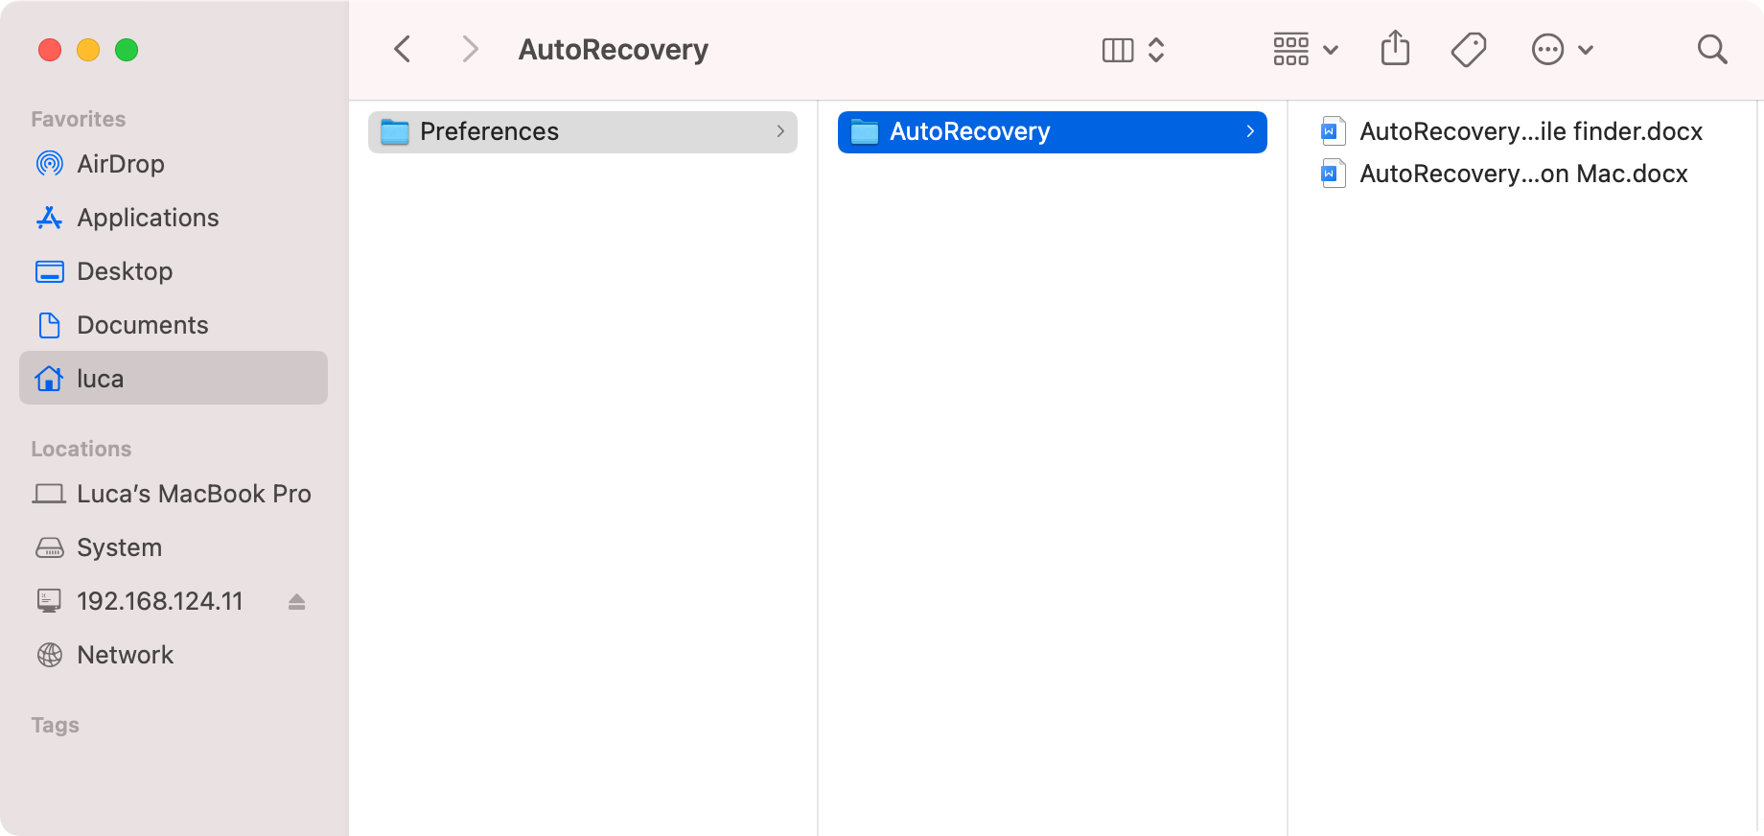The height and width of the screenshot is (836, 1764).
Task: Select the Network location in the sidebar
Action: click(x=125, y=655)
